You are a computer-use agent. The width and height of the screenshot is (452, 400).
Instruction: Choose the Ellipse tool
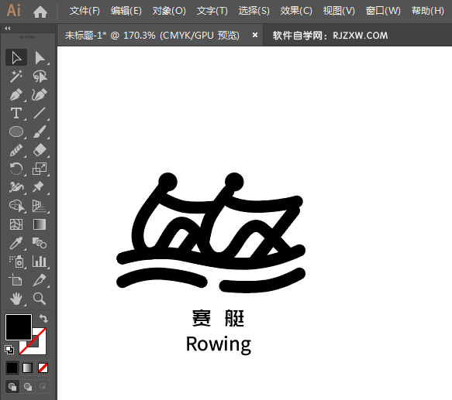click(x=16, y=132)
